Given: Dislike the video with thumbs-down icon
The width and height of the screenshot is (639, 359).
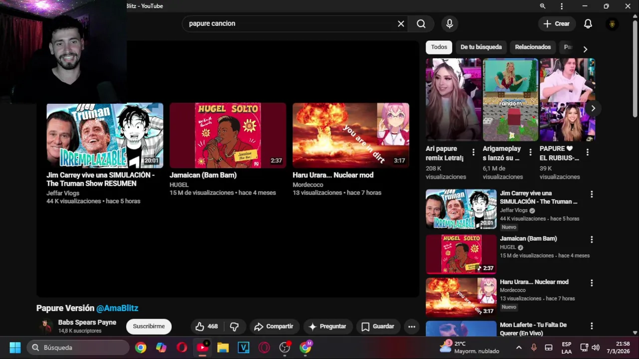Looking at the screenshot, I should [x=234, y=327].
